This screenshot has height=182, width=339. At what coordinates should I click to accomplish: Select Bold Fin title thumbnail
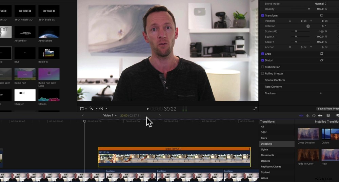[x=49, y=53]
